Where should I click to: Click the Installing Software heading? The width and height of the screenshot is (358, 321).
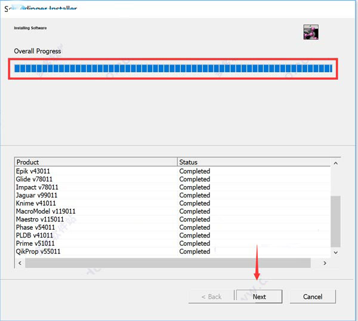[x=30, y=28]
